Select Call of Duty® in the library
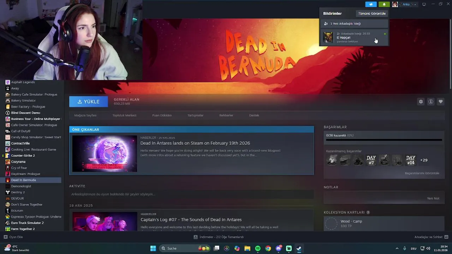The height and width of the screenshot is (254, 452). coord(21,131)
